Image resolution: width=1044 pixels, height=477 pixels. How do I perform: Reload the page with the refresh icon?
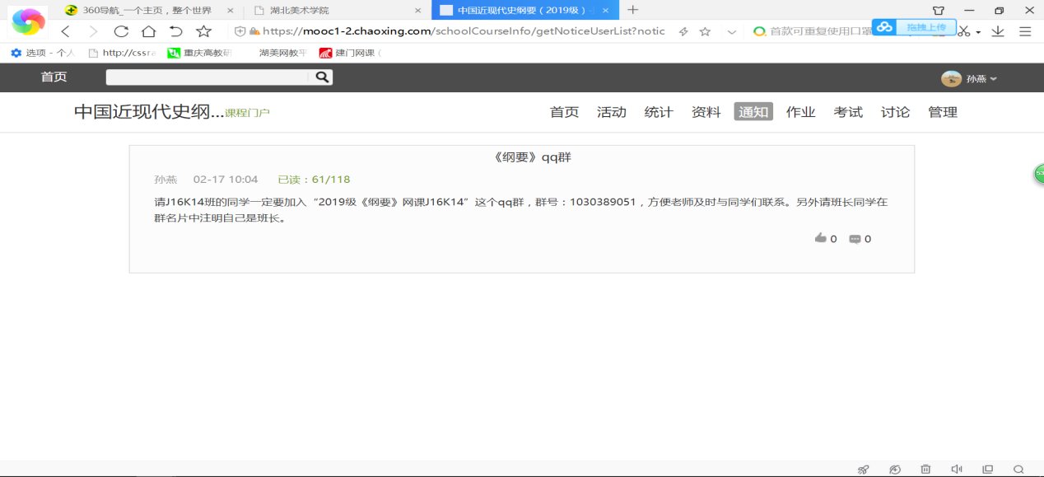(x=121, y=31)
